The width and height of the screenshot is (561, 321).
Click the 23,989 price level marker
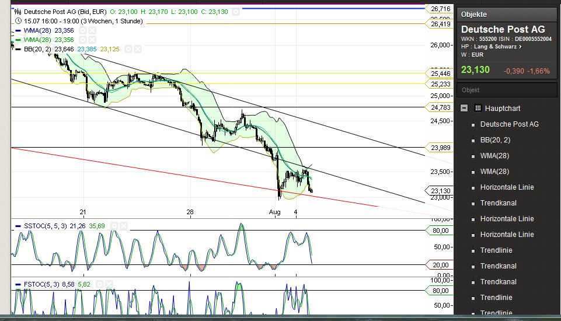[x=440, y=148]
